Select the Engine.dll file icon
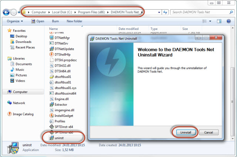This screenshot has height=157, width=237. pyautogui.click(x=51, y=99)
